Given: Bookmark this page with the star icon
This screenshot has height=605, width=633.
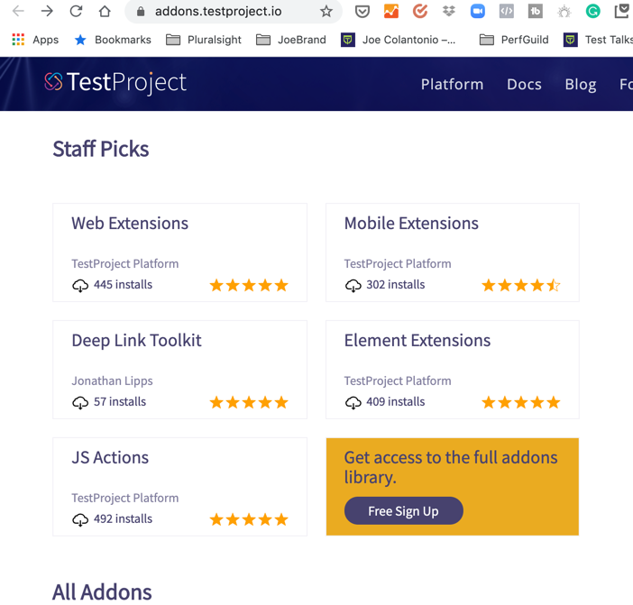Looking at the screenshot, I should pyautogui.click(x=326, y=12).
